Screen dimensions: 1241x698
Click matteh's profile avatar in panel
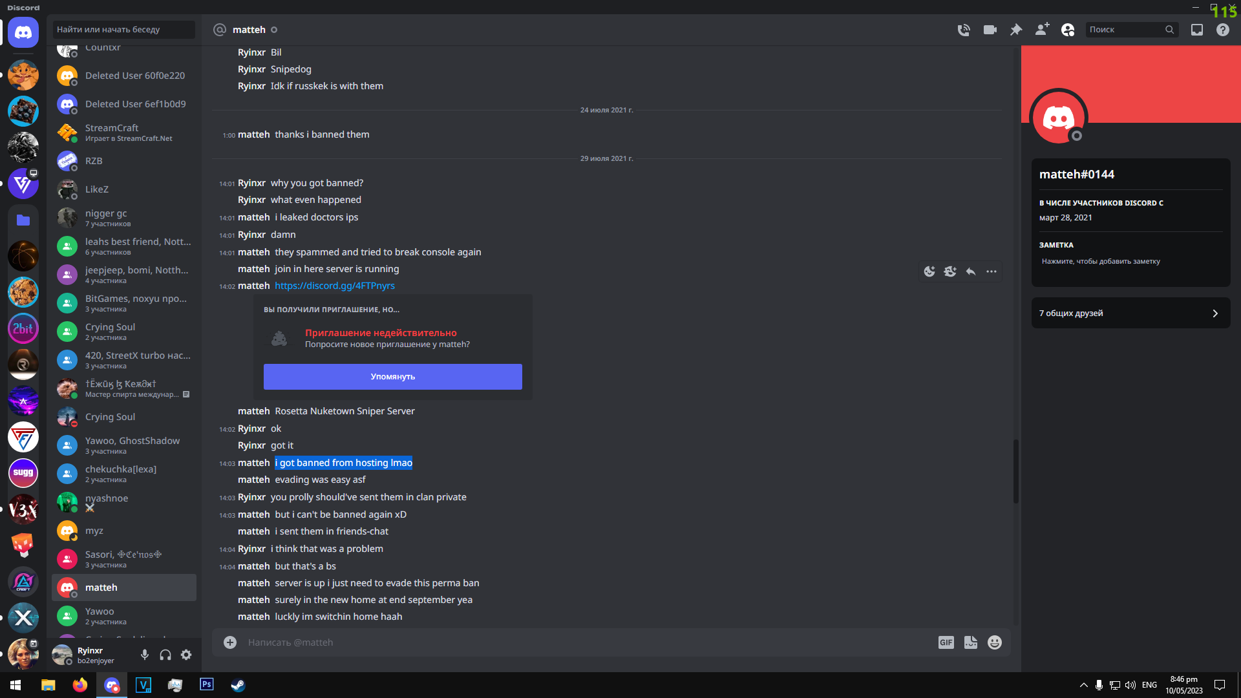coord(1058,118)
